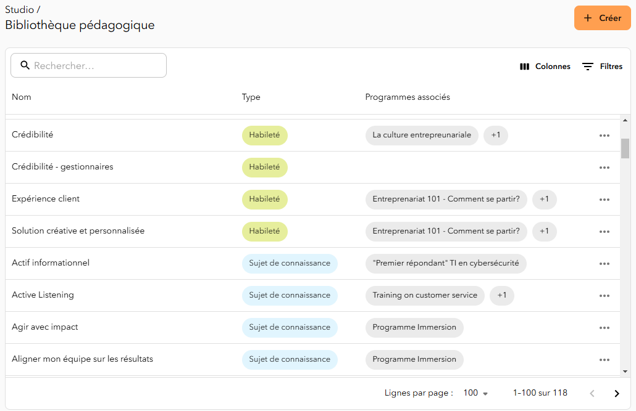The height and width of the screenshot is (411, 636).
Task: Expand +1 programs on Crédibilité row
Action: tap(496, 135)
